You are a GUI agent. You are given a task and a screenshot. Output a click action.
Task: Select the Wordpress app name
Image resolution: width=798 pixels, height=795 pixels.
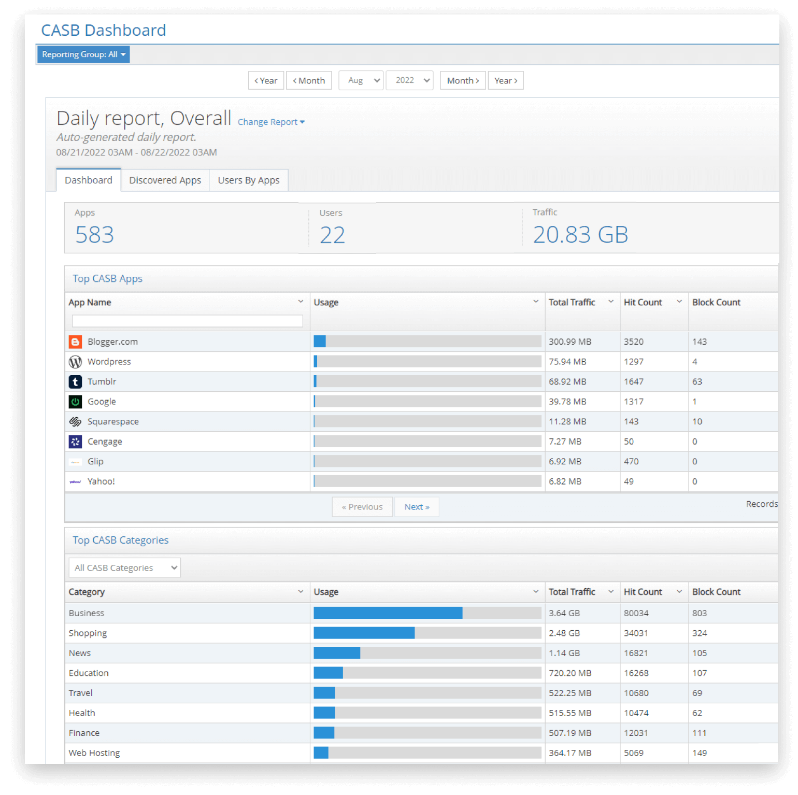click(x=109, y=361)
